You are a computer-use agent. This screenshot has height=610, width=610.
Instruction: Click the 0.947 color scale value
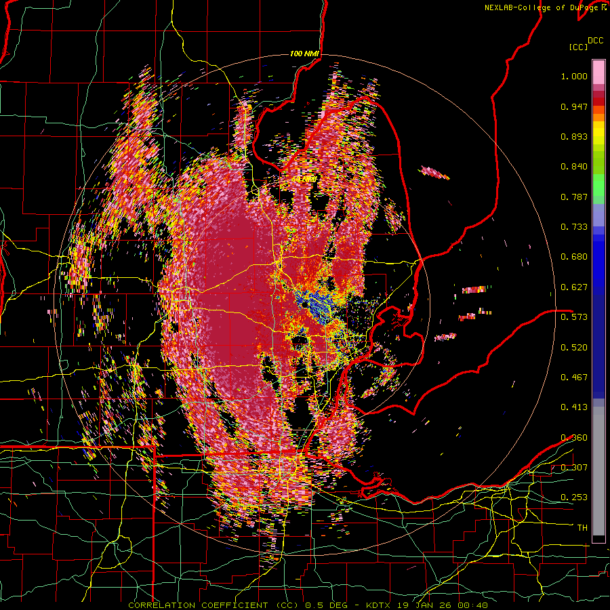pos(574,106)
